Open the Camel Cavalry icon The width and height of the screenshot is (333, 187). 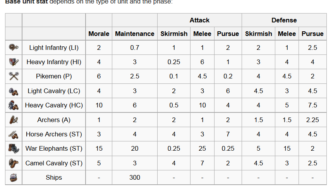14,163
